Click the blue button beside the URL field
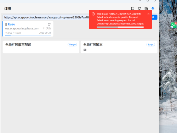This screenshot has width=177, height=133. click(x=155, y=17)
